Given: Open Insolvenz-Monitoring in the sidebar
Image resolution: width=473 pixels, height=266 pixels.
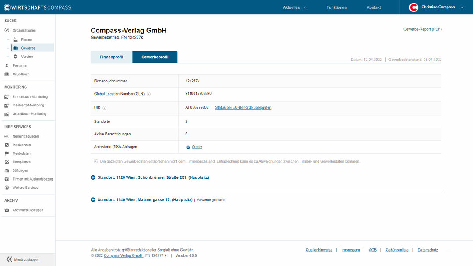Looking at the screenshot, I should [28, 105].
